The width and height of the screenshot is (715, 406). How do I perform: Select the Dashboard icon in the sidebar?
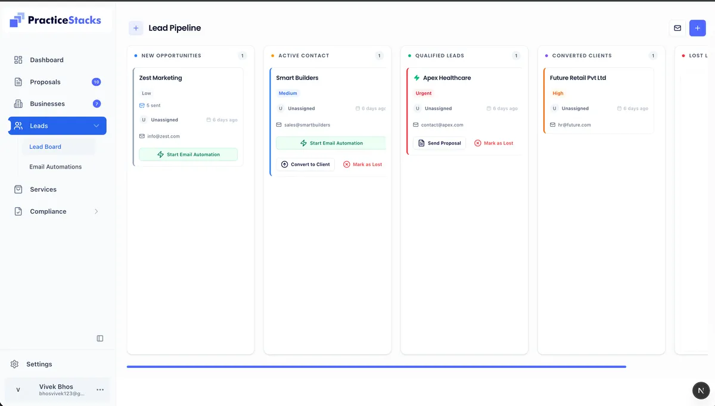(17, 60)
